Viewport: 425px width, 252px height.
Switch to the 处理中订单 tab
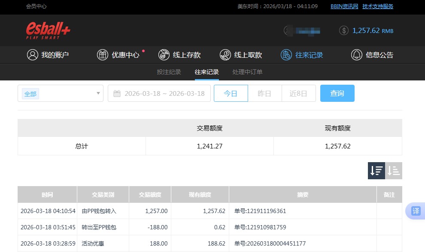pos(247,72)
